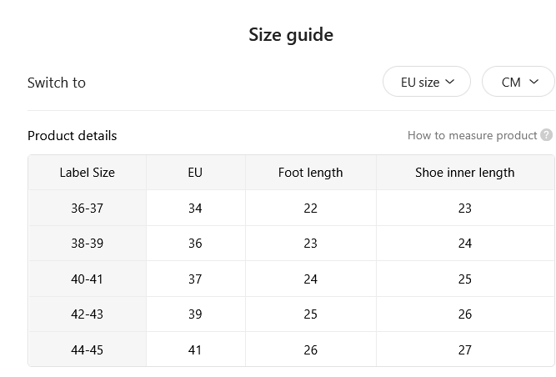
Task: Click the chevron arrow beside CM
Action: click(x=533, y=82)
